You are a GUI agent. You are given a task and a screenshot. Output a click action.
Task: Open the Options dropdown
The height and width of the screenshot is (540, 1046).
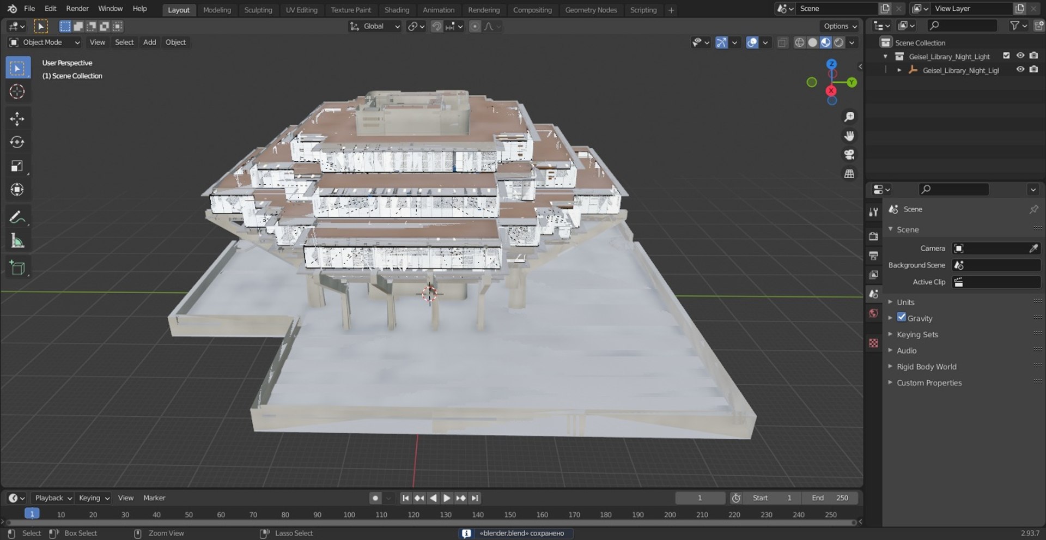click(840, 26)
